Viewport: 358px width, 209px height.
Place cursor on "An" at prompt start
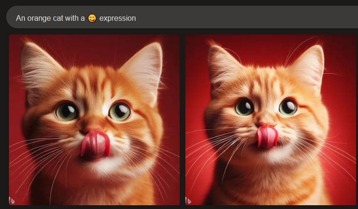coord(20,18)
